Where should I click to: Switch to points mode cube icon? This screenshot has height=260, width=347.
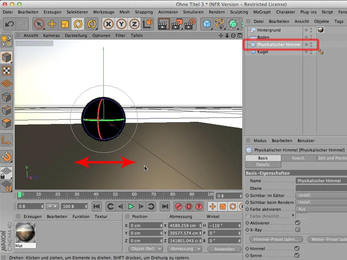click(x=7, y=97)
